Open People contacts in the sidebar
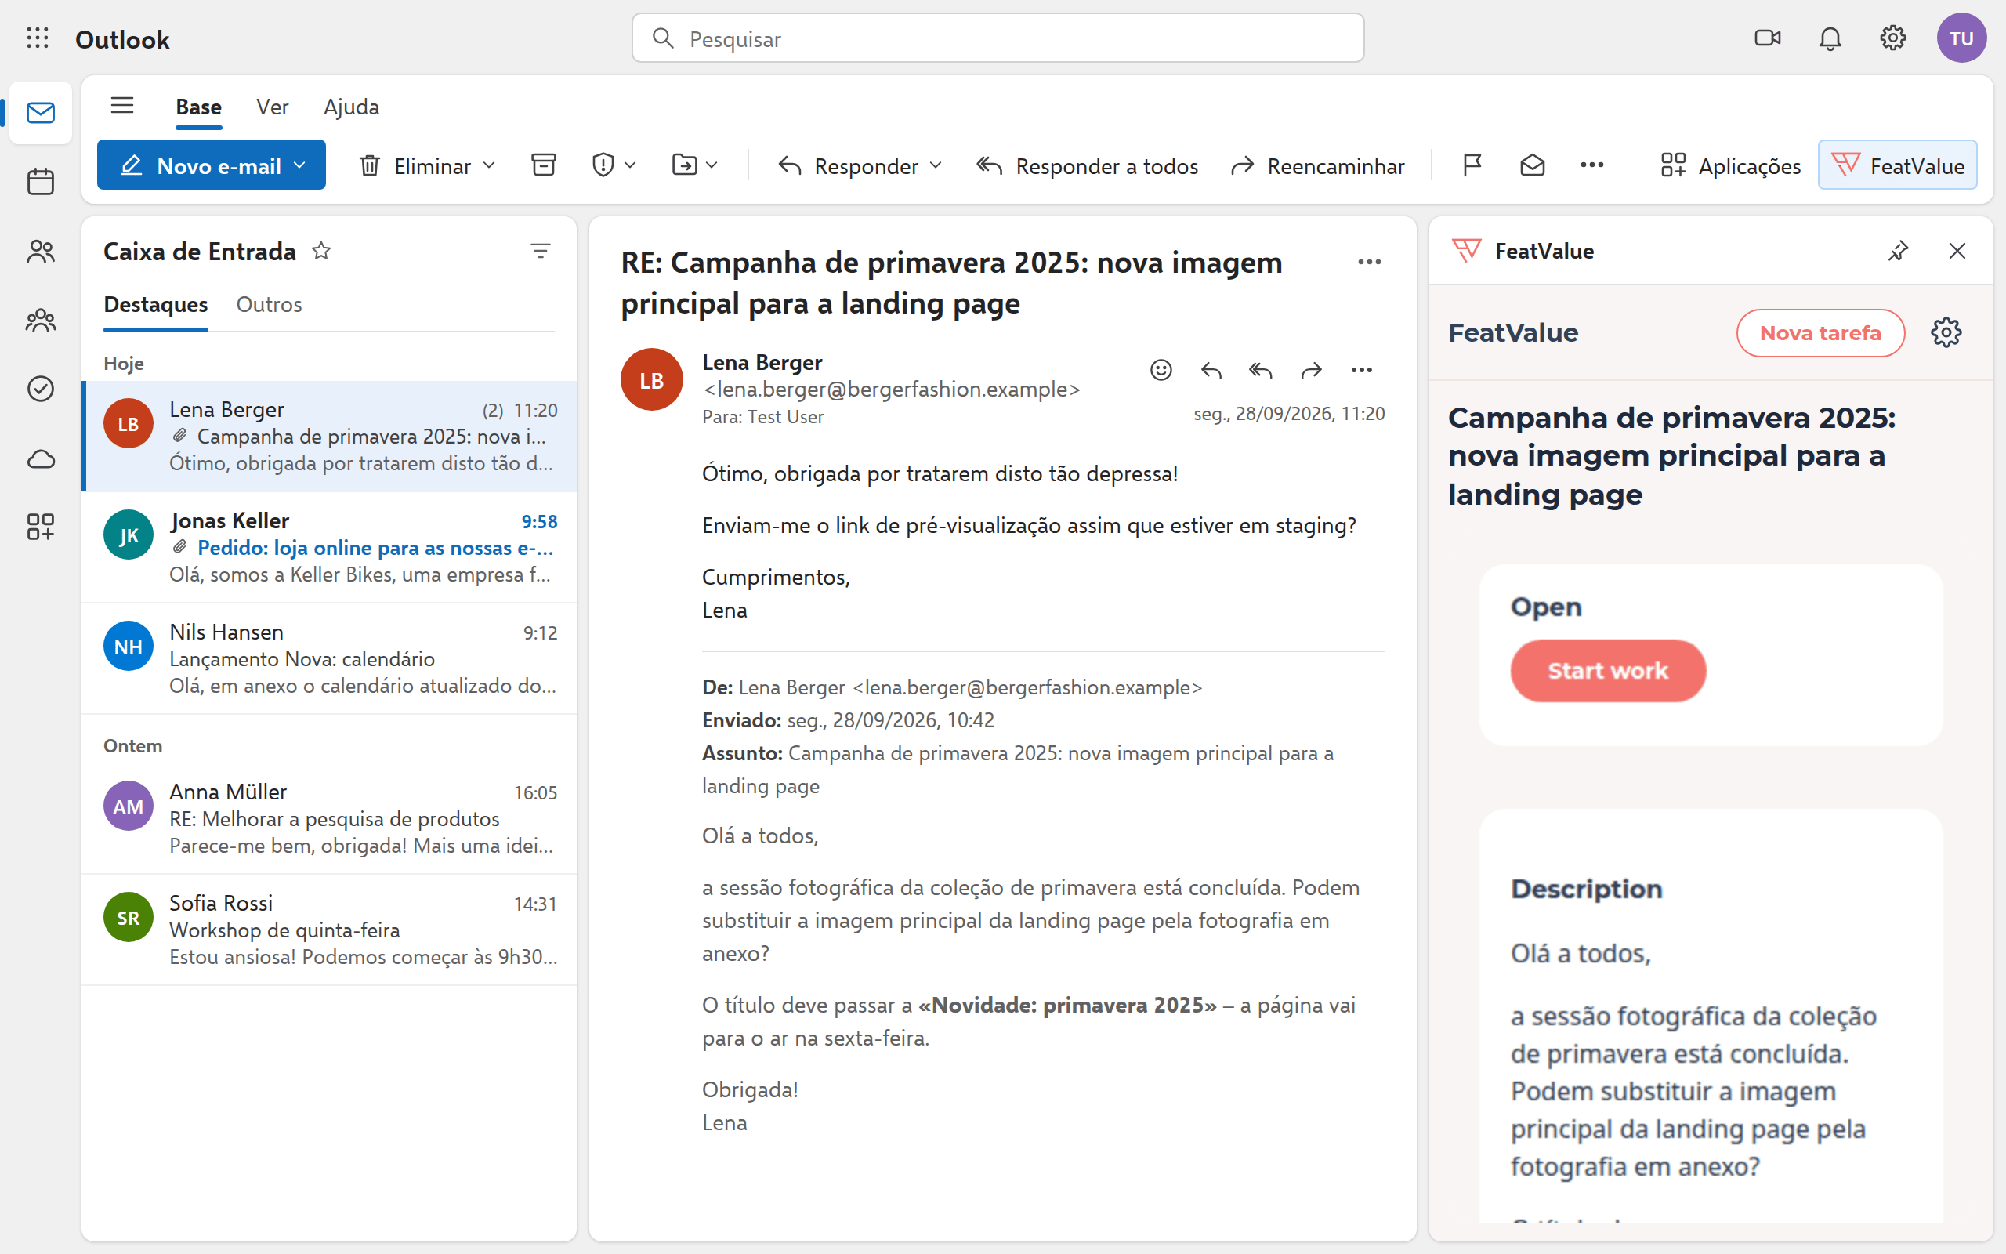Screen dimensions: 2006x1254 click(x=40, y=252)
